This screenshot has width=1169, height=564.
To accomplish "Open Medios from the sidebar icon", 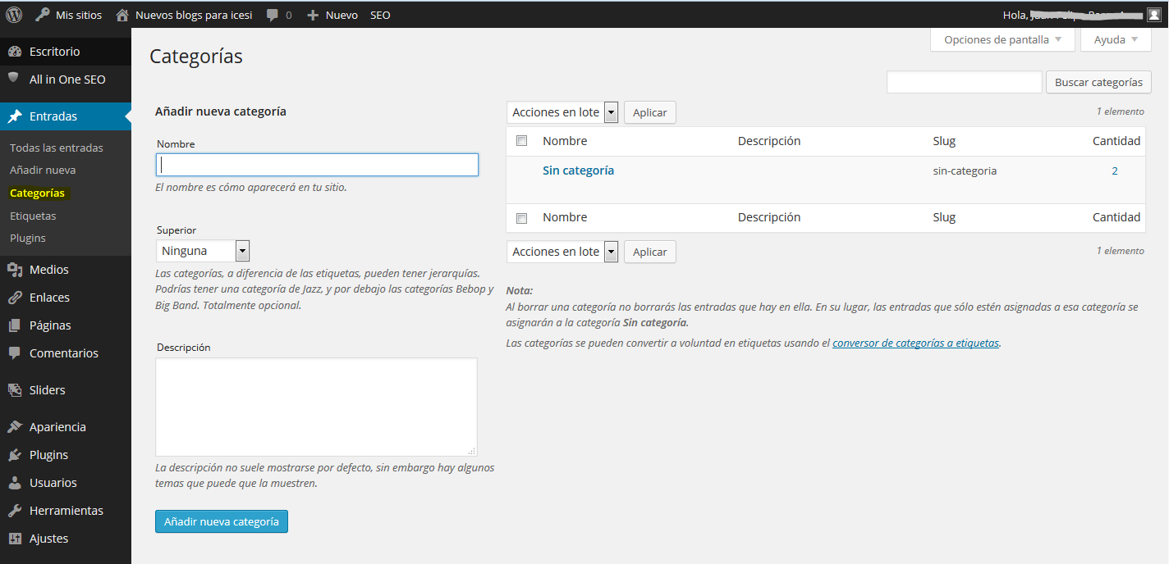I will [x=14, y=270].
